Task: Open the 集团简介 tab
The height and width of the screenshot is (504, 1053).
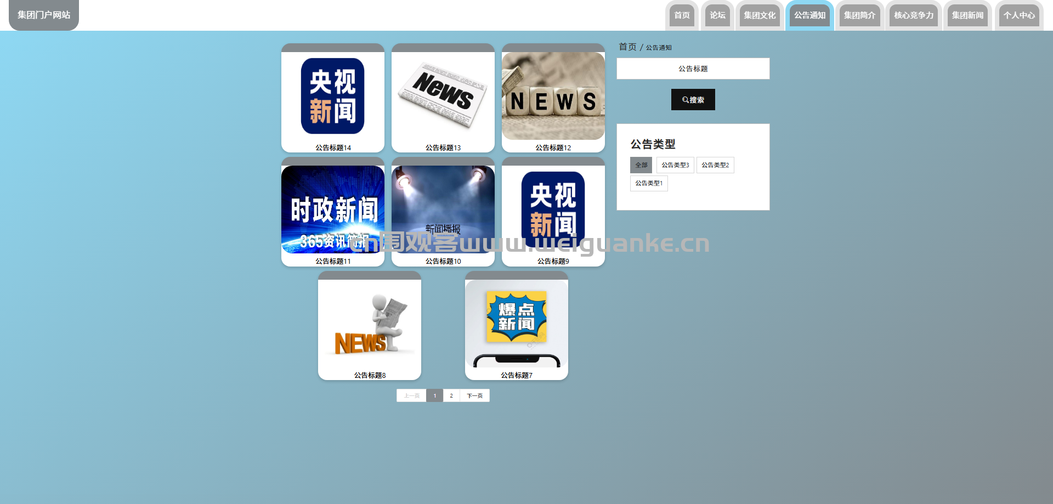Action: [x=859, y=15]
